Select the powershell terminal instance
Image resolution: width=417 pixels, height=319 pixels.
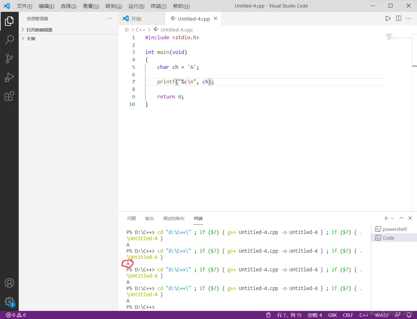394,229
